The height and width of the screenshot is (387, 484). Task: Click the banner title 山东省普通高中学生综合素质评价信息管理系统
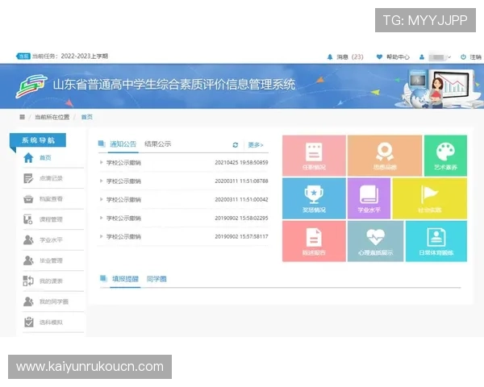[x=174, y=85]
